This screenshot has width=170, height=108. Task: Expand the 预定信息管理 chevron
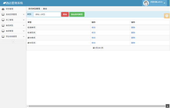24,36
